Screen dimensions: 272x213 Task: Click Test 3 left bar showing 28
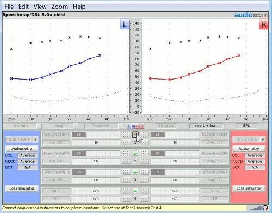(x=96, y=172)
